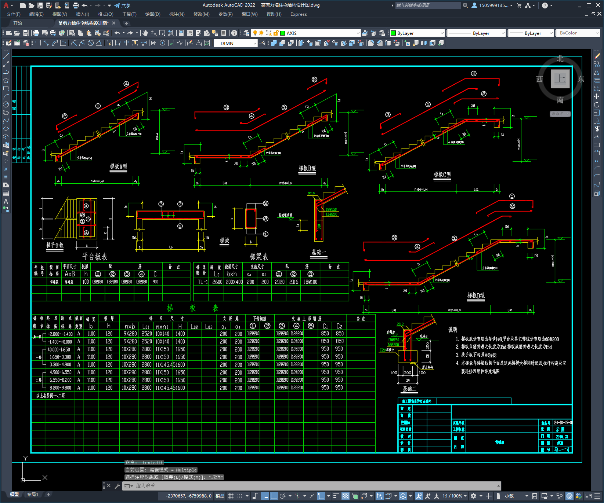Toggle Polar Tracking in status bar

283,496
